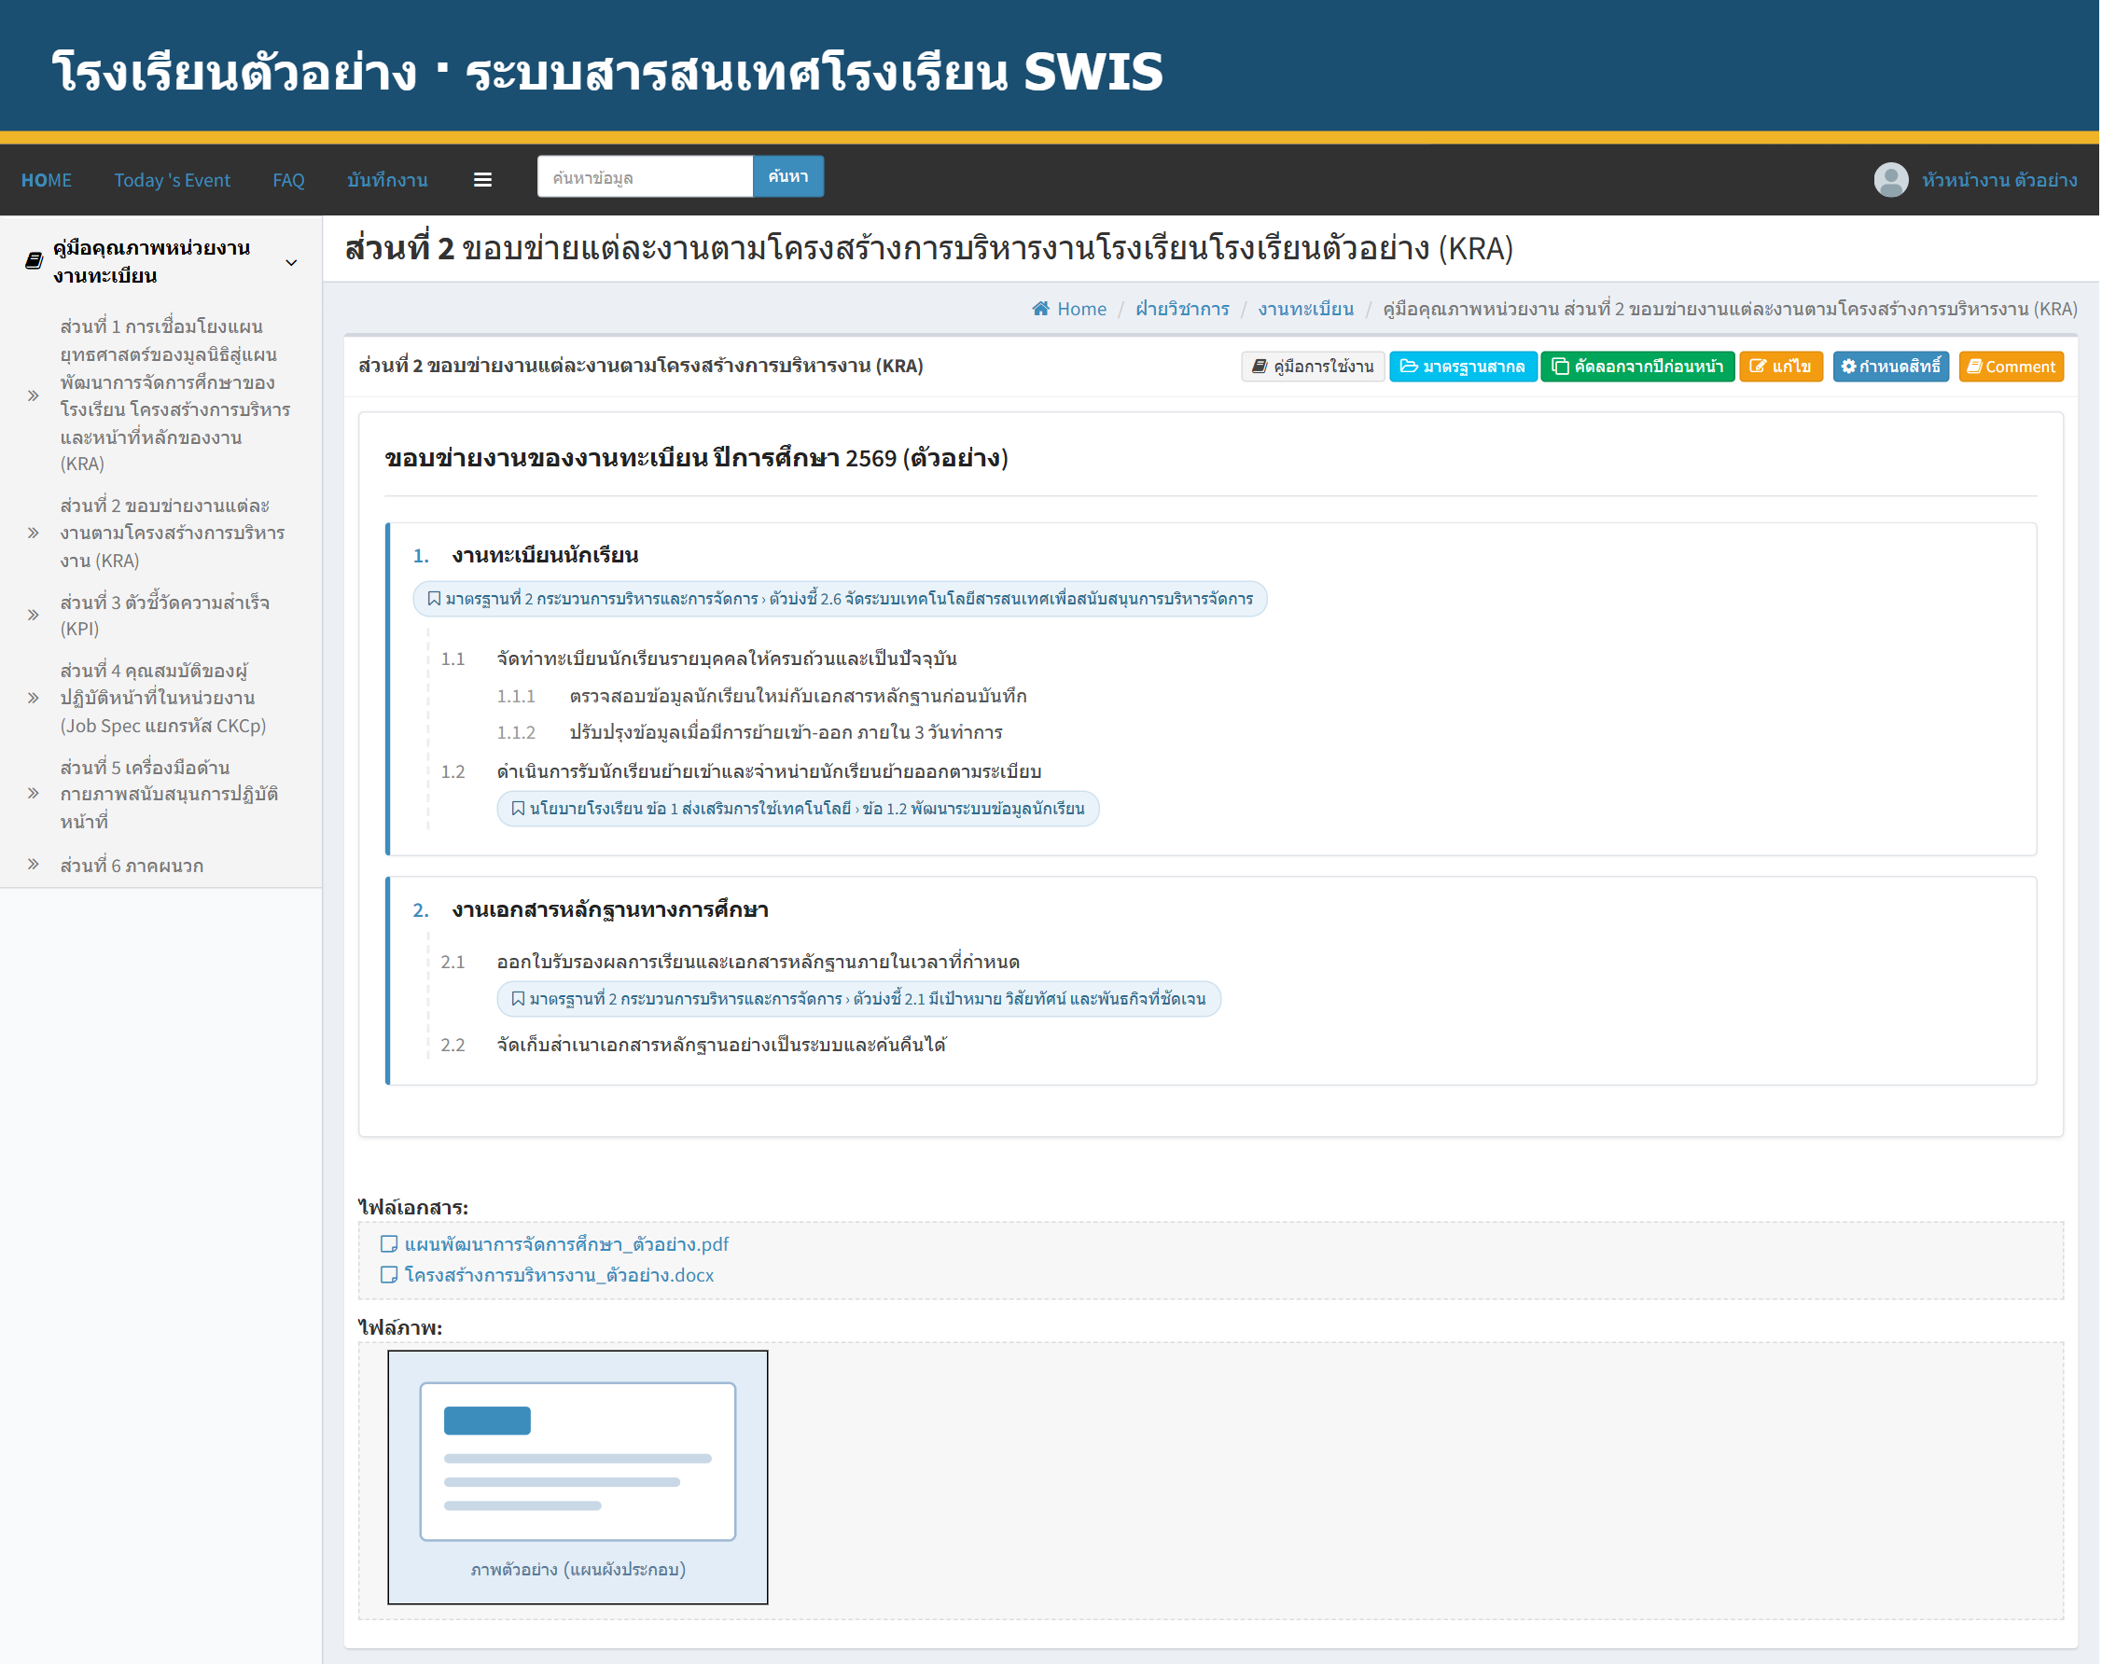The height and width of the screenshot is (1664, 2116).
Task: Open the โครงสร้างการบริหารงาน_ตัวอย่าง.docx file link
Action: tap(559, 1275)
